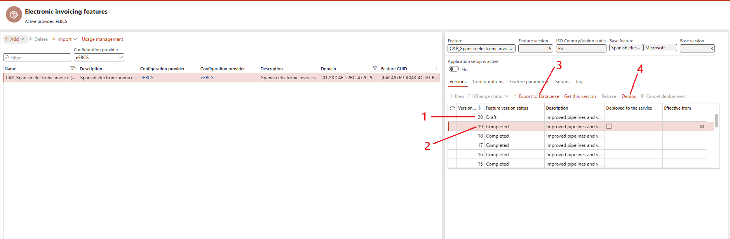Viewport: 730px width, 239px height.
Task: Check Deployed to the service for version 19
Action: [609, 126]
